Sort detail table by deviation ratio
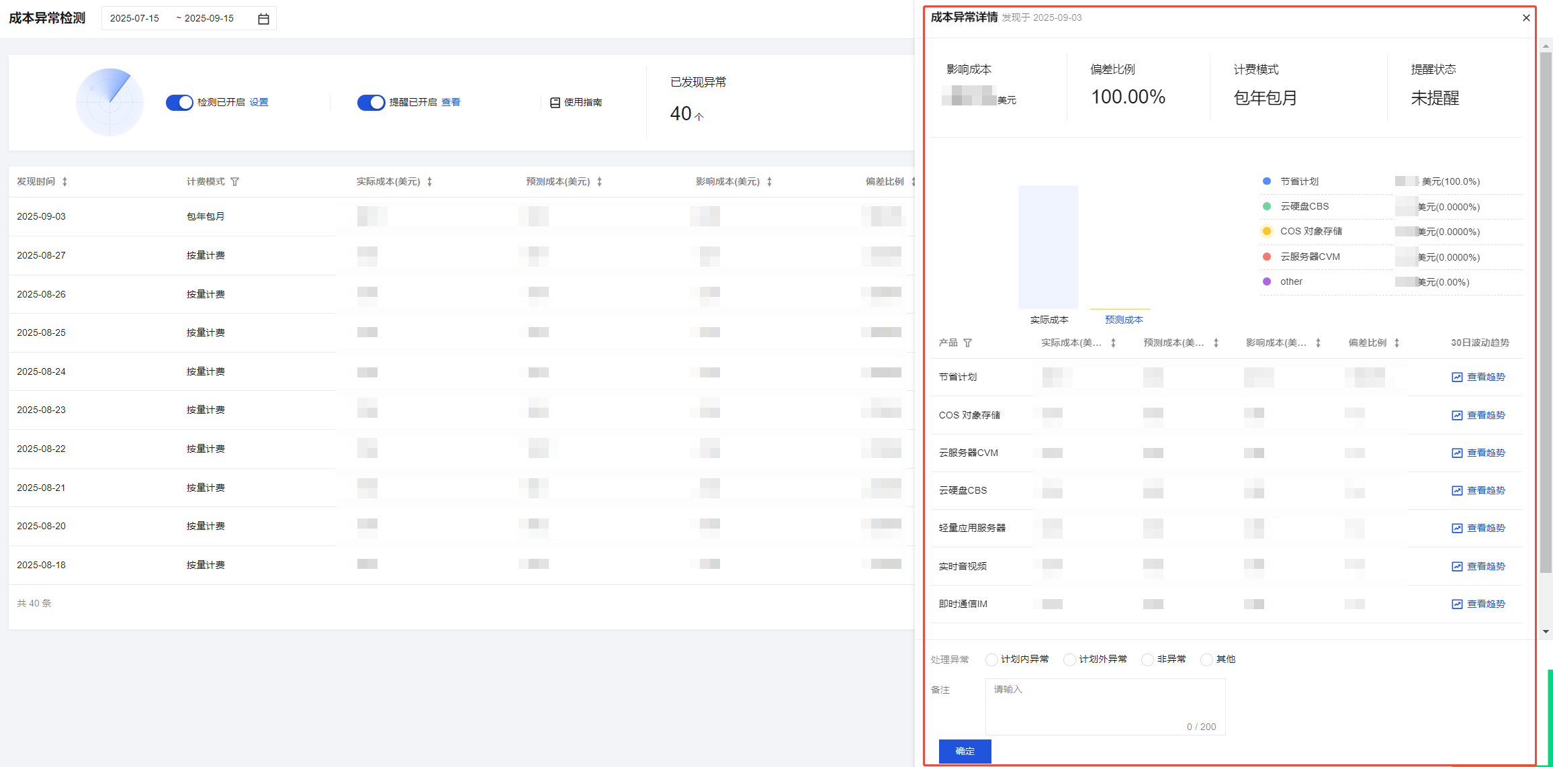1553x767 pixels. tap(1396, 343)
